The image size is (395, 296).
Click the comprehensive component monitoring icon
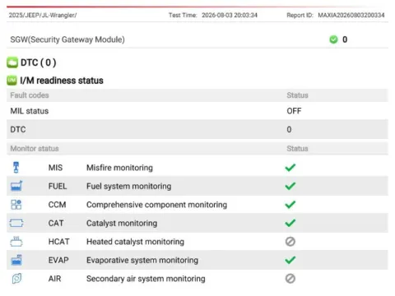16,205
